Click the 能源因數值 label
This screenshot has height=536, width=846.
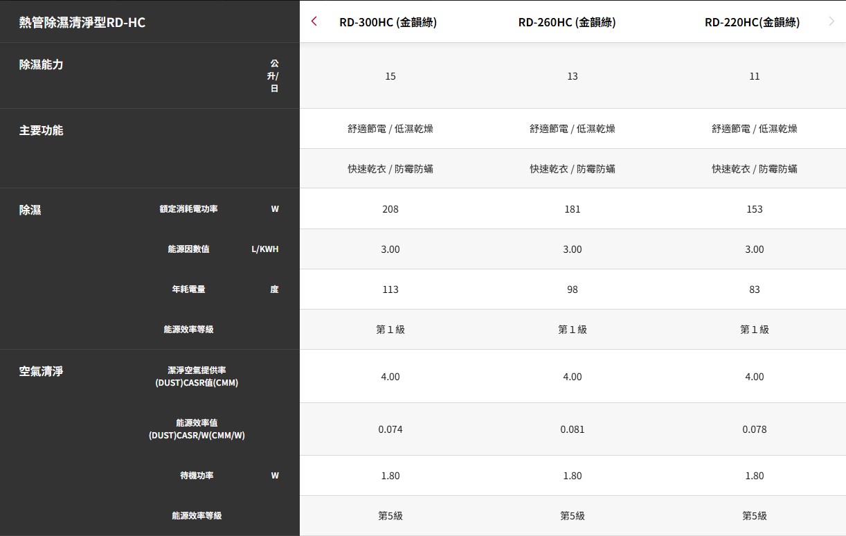tap(188, 249)
